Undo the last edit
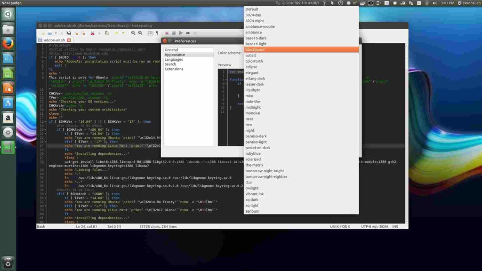This screenshot has width=482, height=271. point(117,33)
